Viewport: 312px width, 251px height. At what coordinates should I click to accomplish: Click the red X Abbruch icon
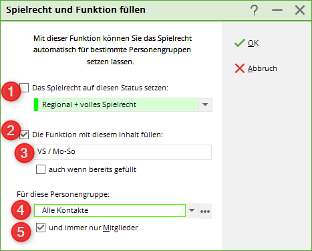[240, 68]
